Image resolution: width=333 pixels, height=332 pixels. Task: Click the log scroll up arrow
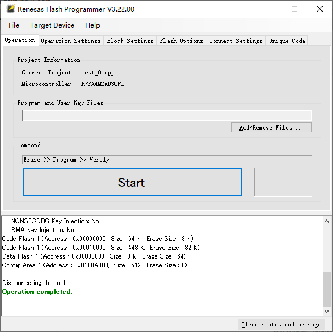[x=326, y=221]
